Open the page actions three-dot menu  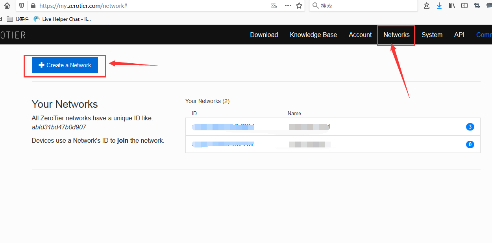click(288, 6)
